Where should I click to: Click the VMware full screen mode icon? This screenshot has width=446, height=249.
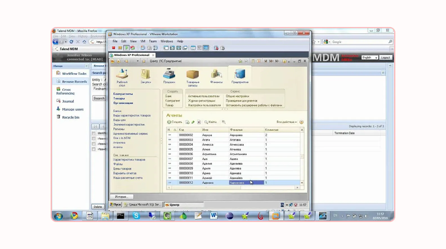click(172, 48)
